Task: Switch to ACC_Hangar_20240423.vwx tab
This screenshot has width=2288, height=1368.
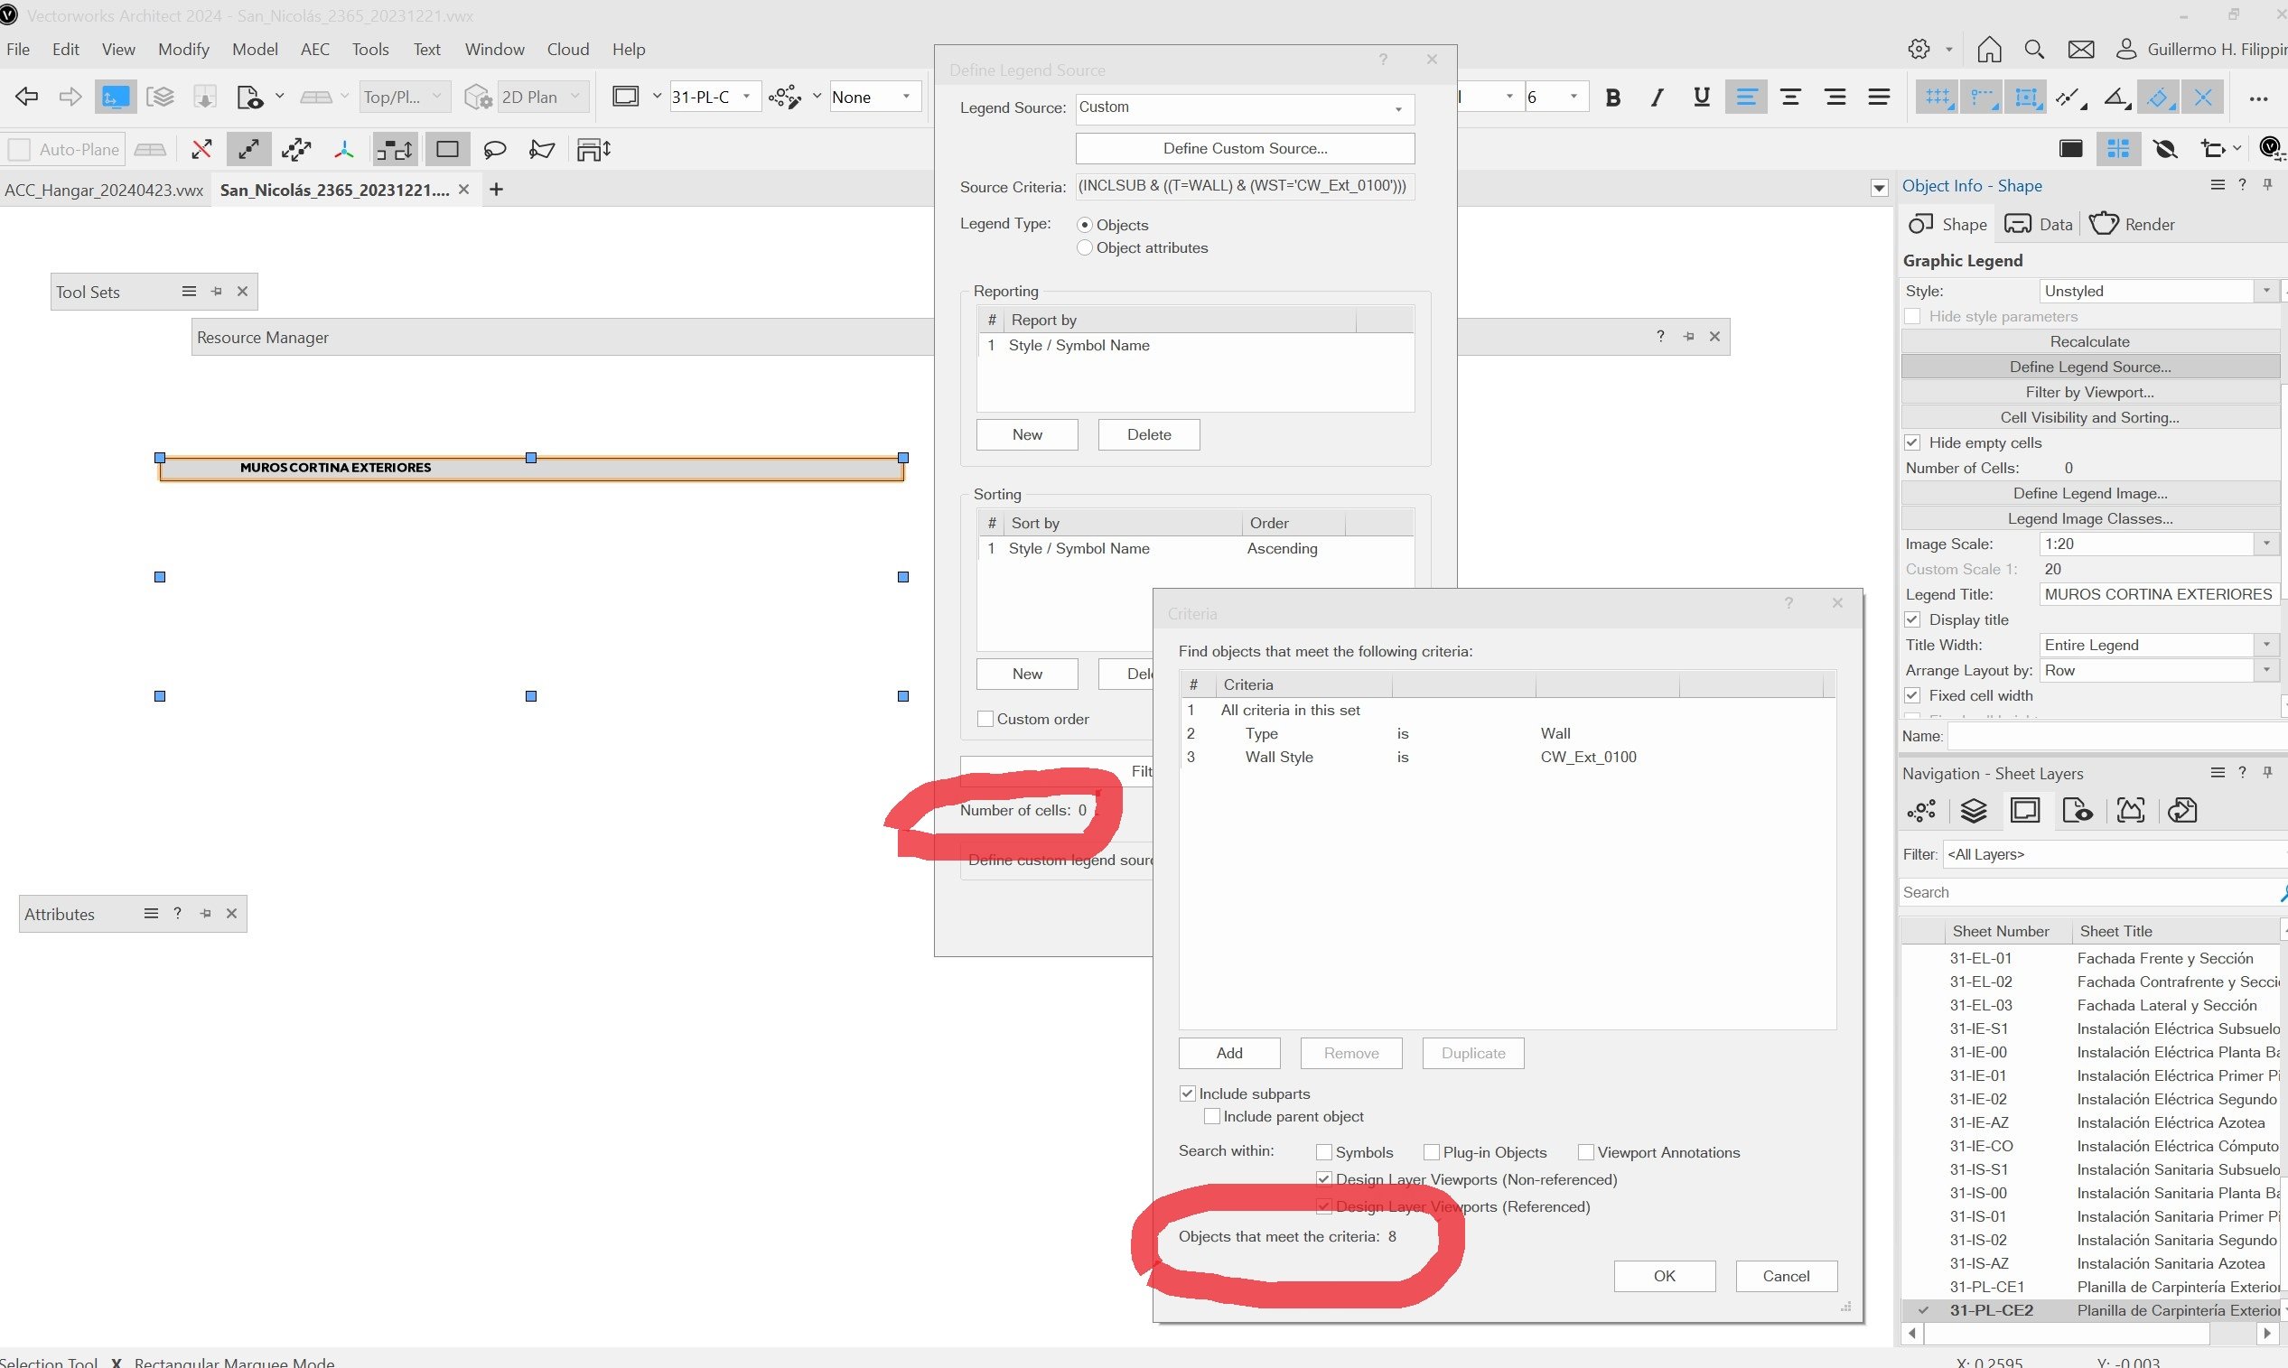Action: [103, 190]
